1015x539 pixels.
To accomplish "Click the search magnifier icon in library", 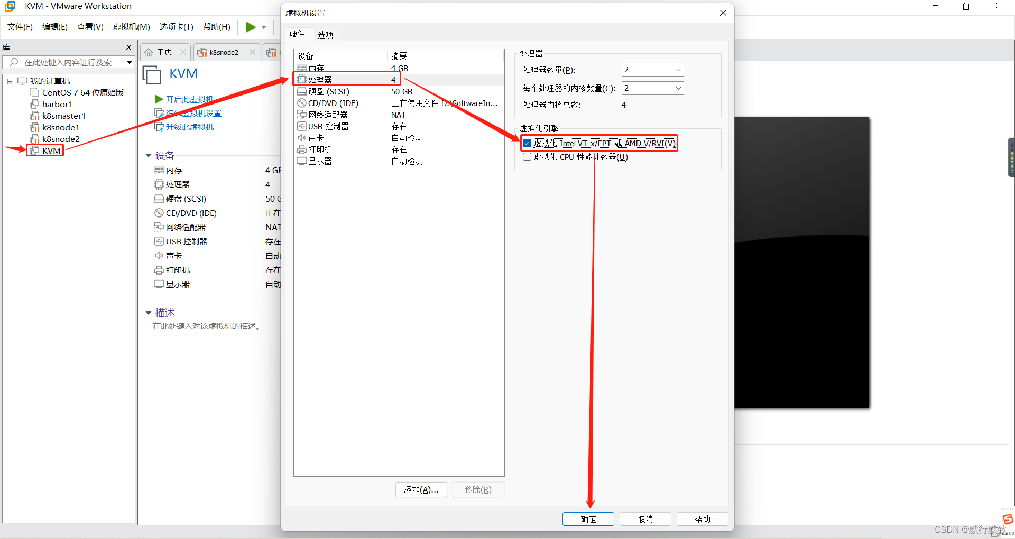I will (14, 62).
